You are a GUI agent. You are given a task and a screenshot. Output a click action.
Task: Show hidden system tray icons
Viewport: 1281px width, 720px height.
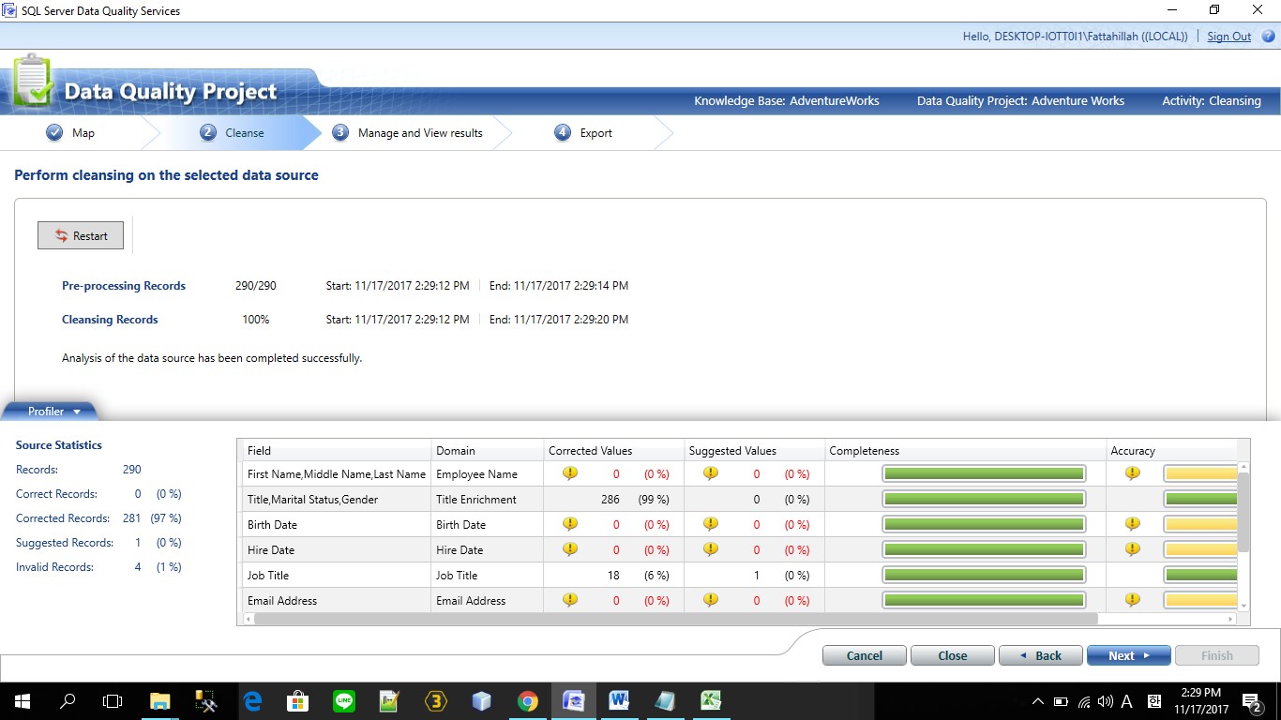click(x=1038, y=701)
